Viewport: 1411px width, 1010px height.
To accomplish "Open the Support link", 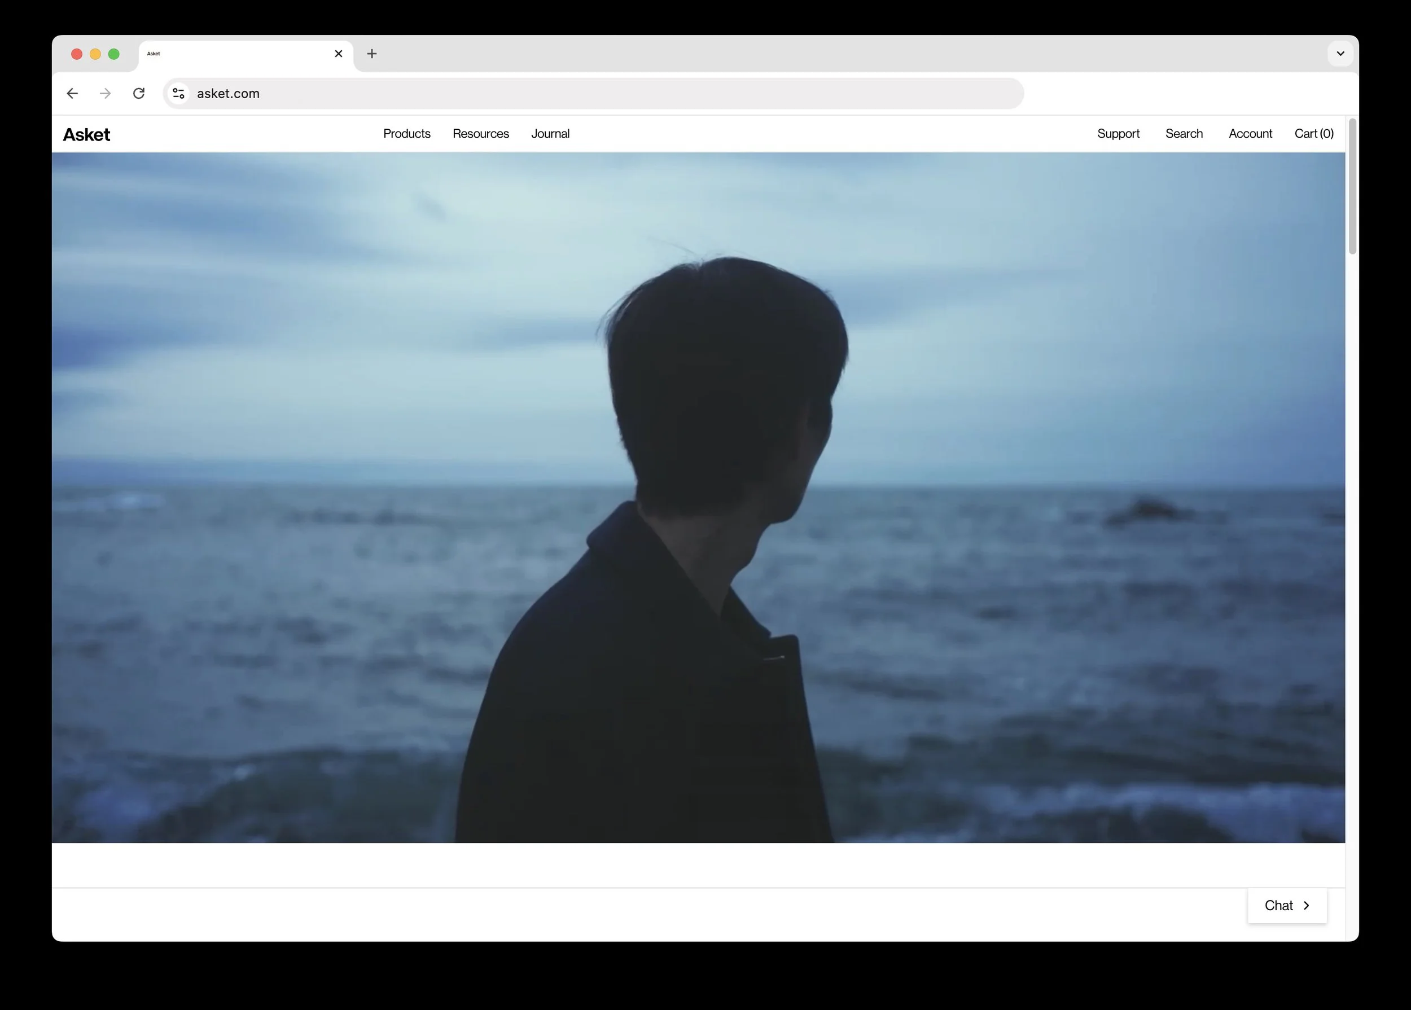I will coord(1118,134).
